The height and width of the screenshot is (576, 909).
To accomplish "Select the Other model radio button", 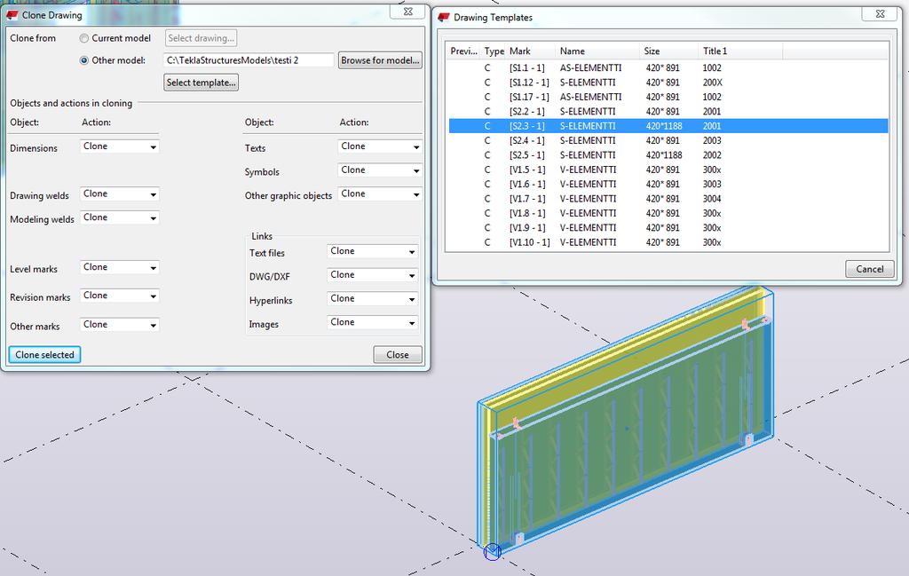I will click(84, 60).
